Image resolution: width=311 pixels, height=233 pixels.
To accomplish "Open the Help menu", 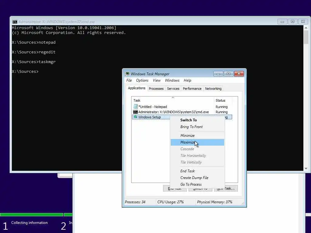I will click(187, 80).
